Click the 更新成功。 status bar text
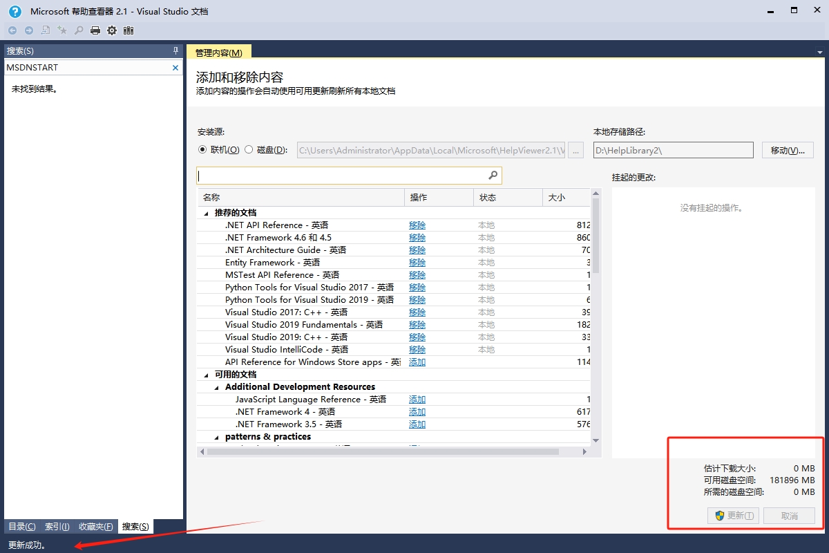This screenshot has height=553, width=829. pos(27,545)
